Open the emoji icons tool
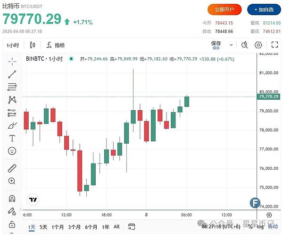Screen dimensions: 283x235 coord(12,151)
